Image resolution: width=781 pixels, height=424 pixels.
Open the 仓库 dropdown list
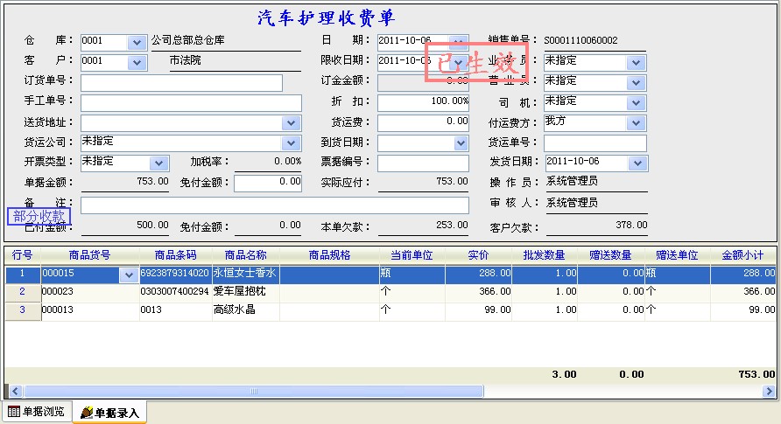pos(137,42)
